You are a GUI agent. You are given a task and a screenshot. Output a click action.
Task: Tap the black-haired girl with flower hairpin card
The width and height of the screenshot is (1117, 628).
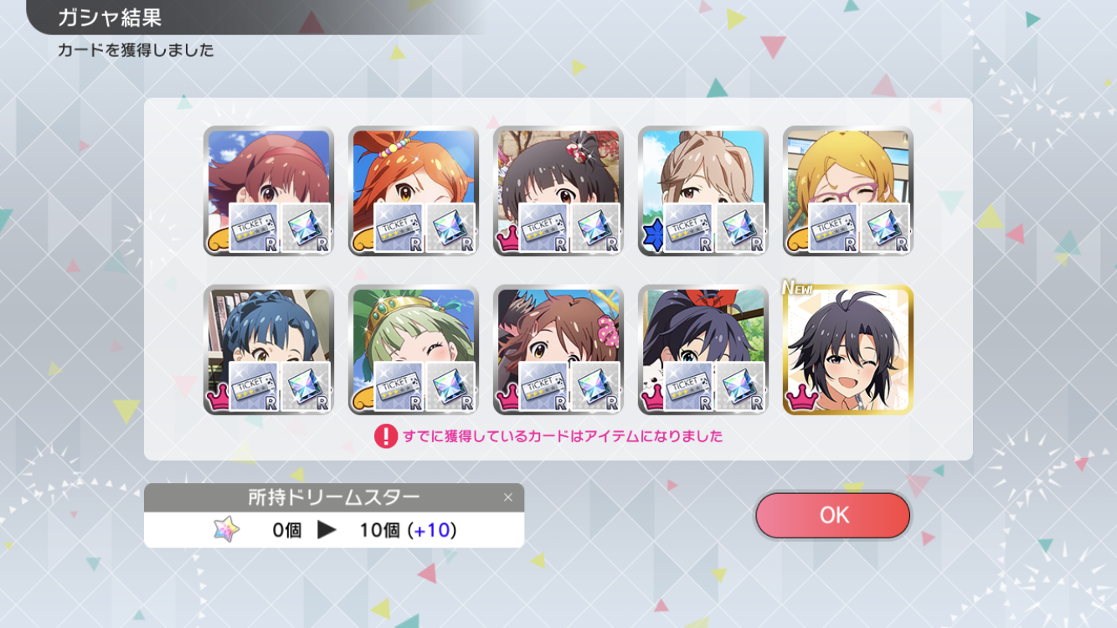coord(558,191)
